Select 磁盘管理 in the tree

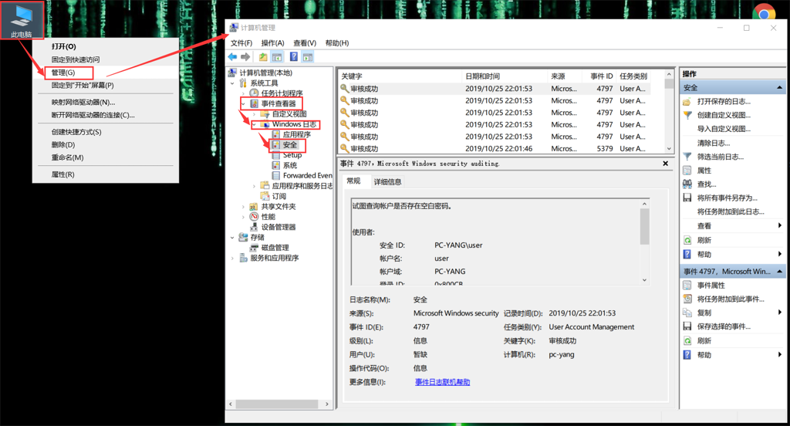pyautogui.click(x=275, y=248)
